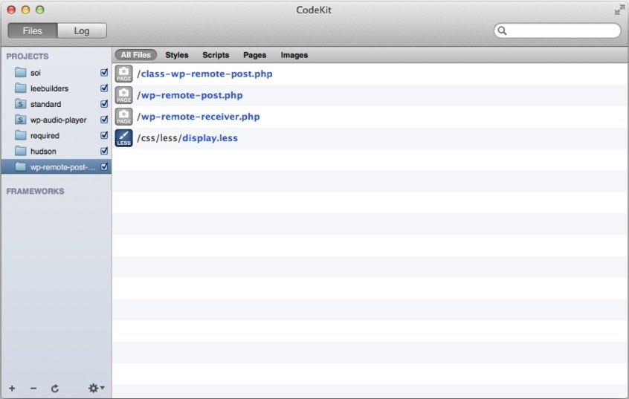This screenshot has width=629, height=399.
Task: Click PAGE icon for wp-remote-receiver.php
Action: [x=123, y=117]
